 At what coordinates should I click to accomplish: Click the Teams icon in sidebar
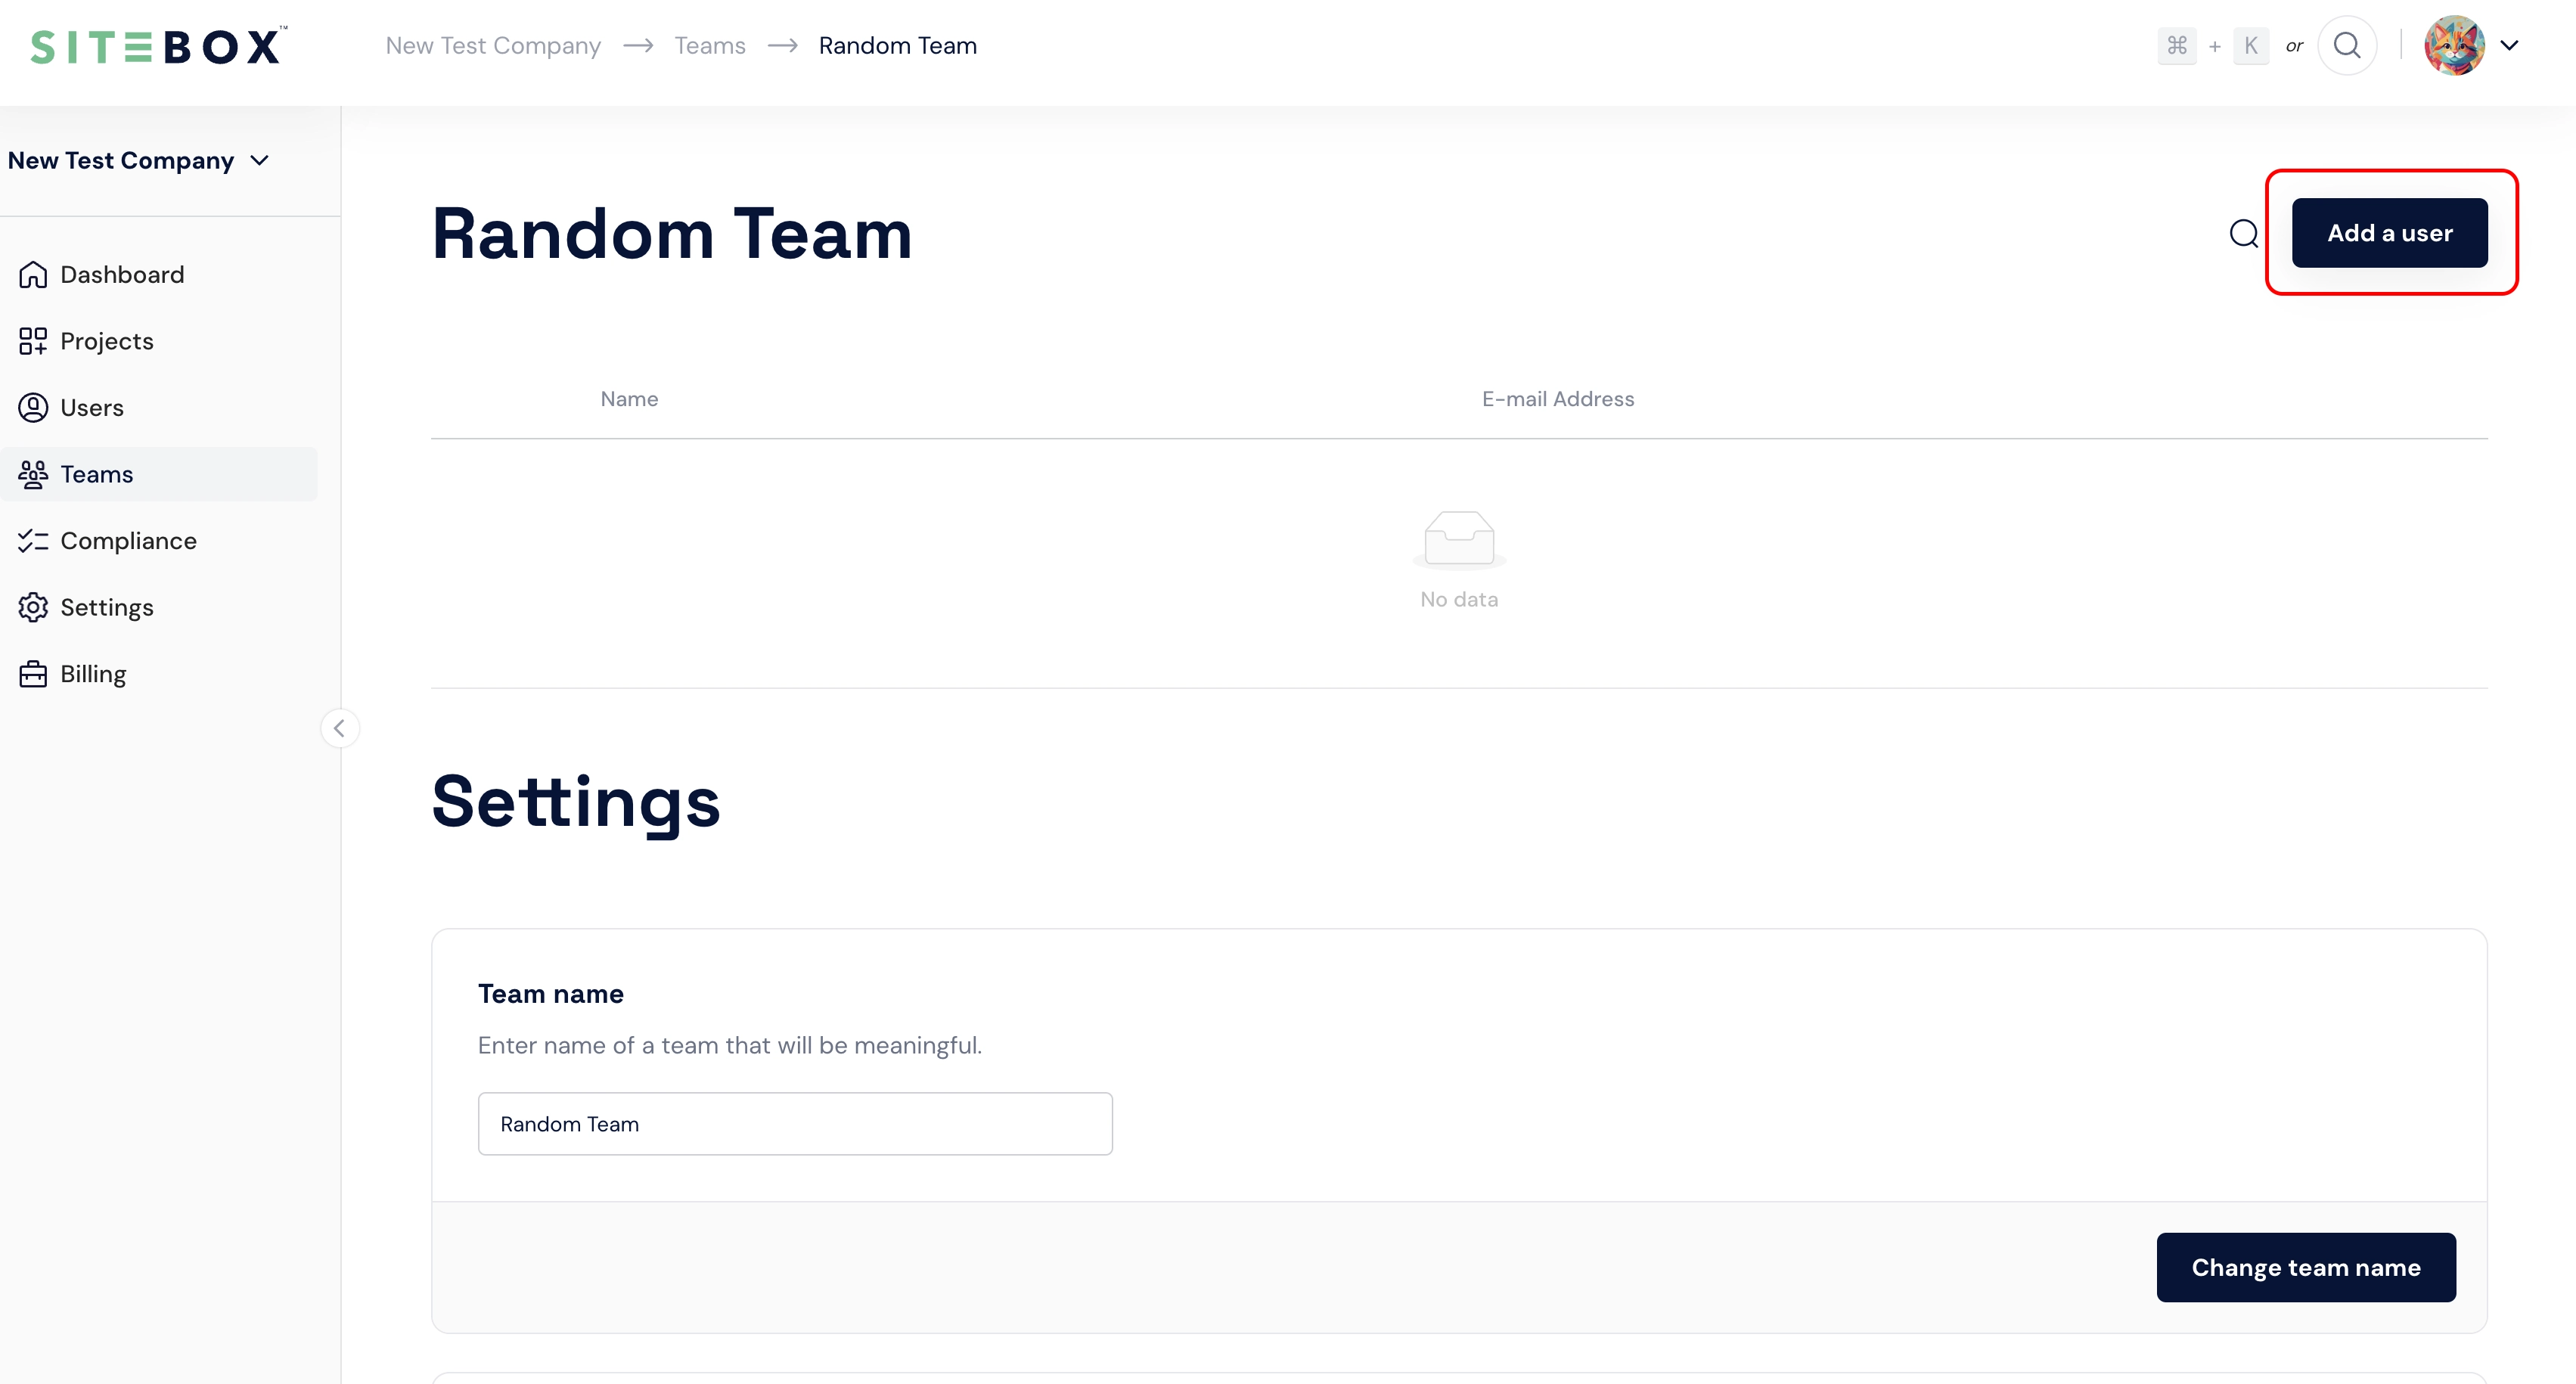(34, 474)
